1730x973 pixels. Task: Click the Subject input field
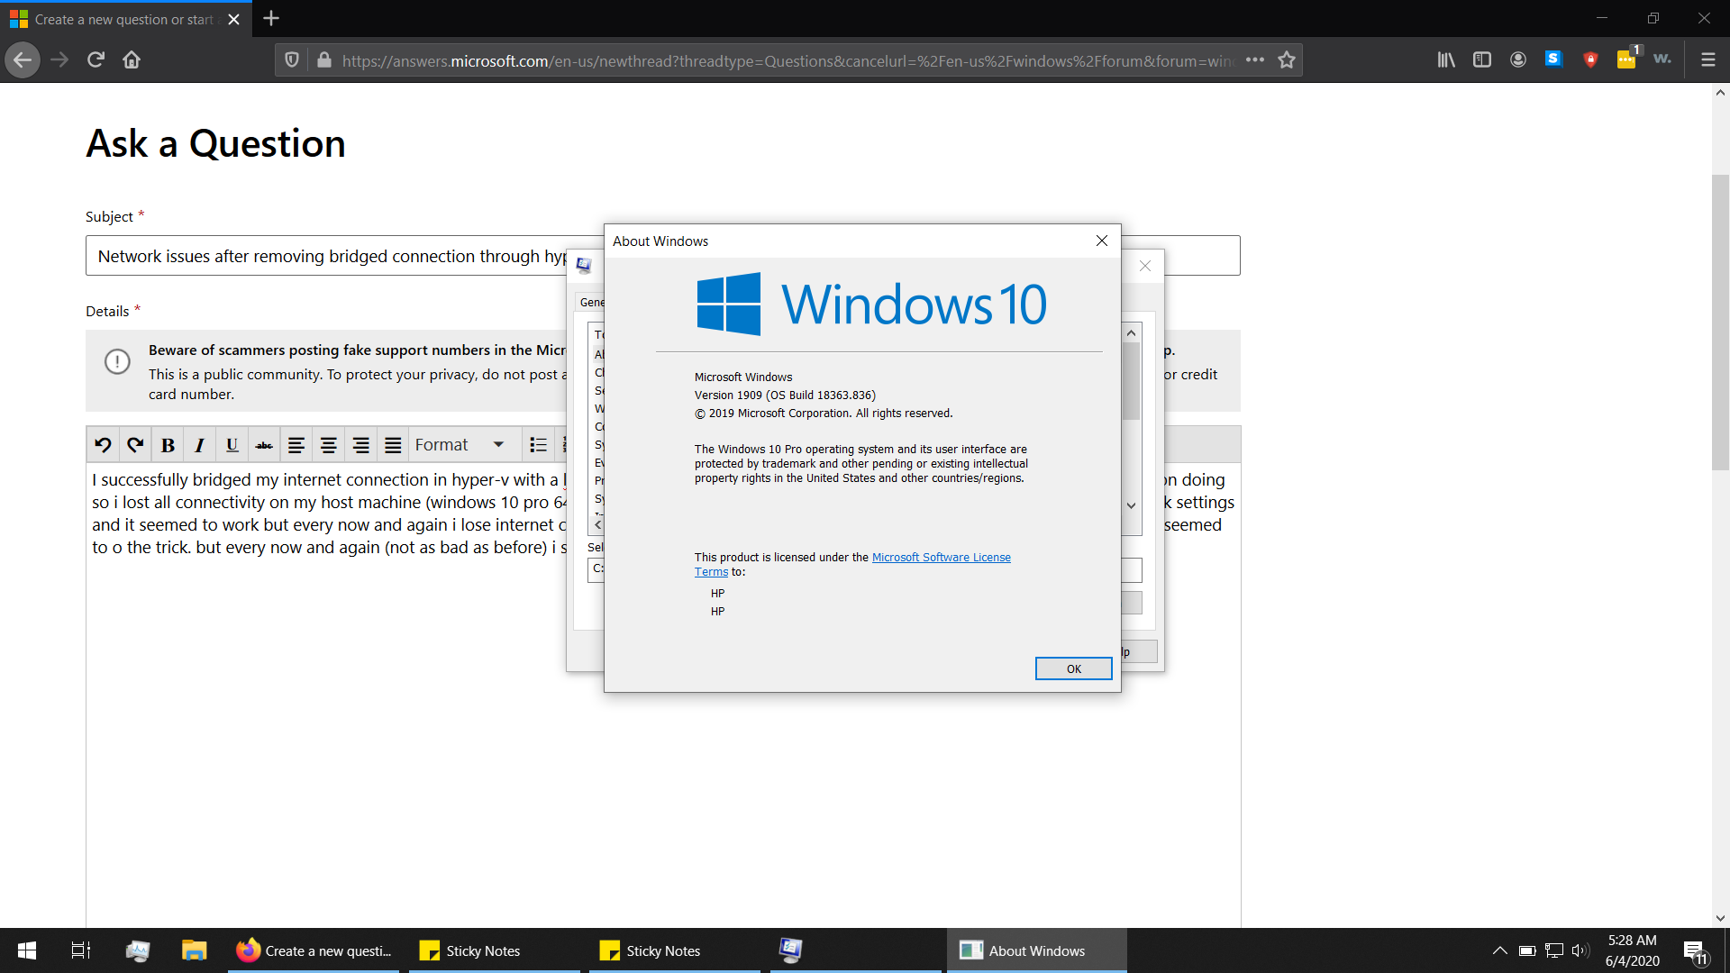click(x=662, y=256)
